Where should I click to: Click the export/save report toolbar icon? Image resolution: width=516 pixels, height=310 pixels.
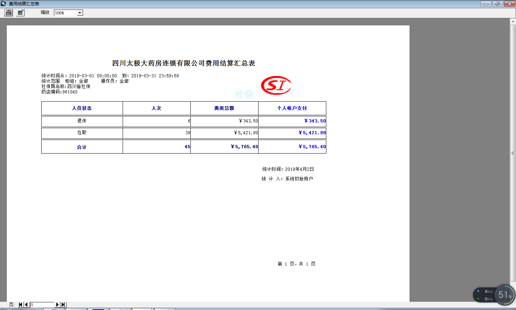pyautogui.click(x=20, y=13)
